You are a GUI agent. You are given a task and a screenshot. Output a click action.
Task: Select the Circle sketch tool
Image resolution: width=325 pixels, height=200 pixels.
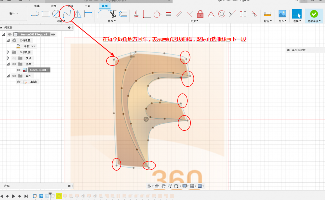point(56,14)
